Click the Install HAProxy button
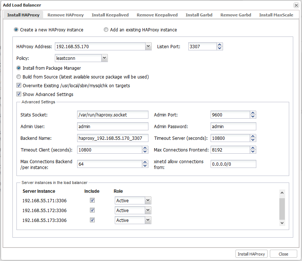 [x=252, y=254]
